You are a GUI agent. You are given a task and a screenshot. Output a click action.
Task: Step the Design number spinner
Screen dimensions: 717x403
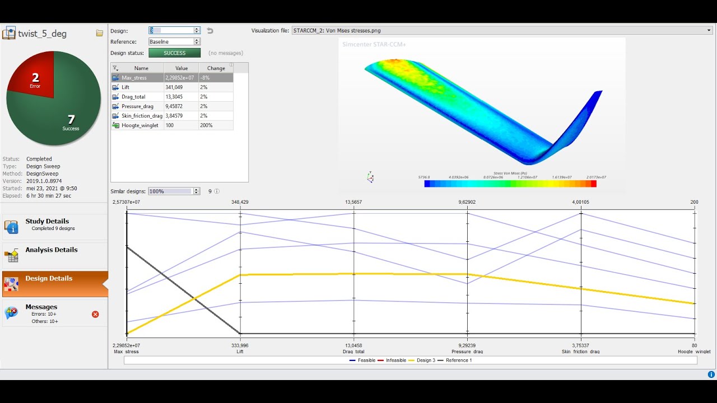[x=197, y=30]
